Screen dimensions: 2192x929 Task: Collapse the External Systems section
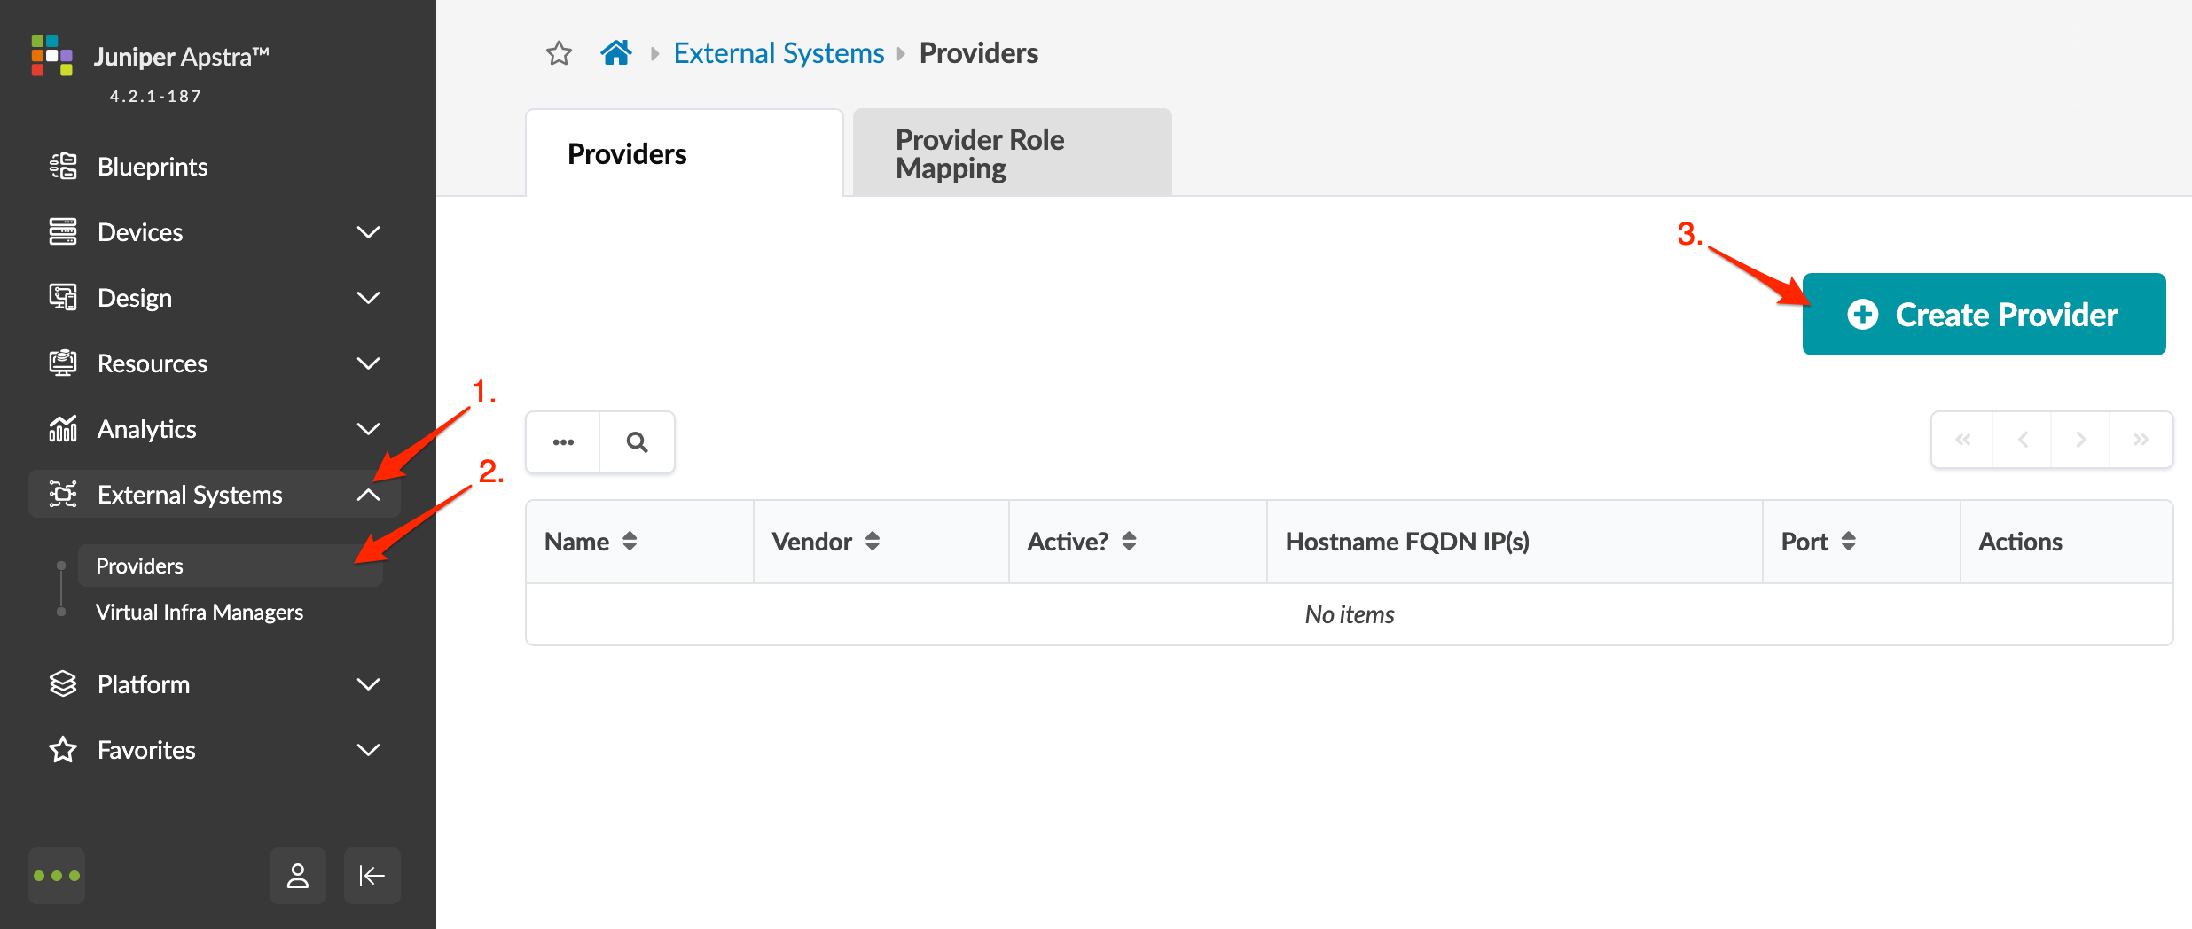coord(368,495)
